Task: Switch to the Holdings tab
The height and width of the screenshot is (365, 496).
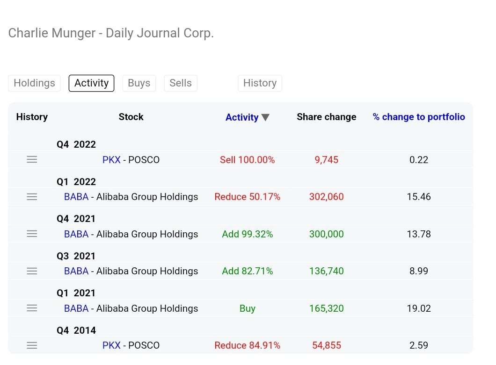Action: pyautogui.click(x=34, y=83)
